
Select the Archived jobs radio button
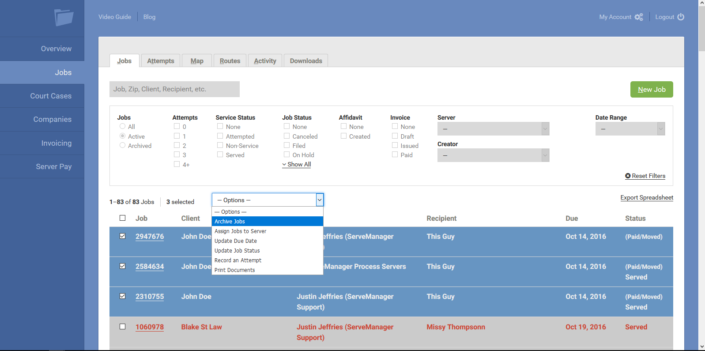pyautogui.click(x=123, y=145)
